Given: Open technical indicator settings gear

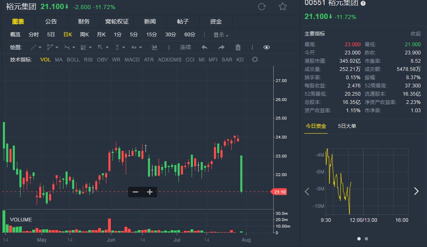Looking at the screenshot, I should 255,60.
